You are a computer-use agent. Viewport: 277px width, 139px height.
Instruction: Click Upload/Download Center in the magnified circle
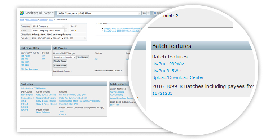tap(178, 77)
